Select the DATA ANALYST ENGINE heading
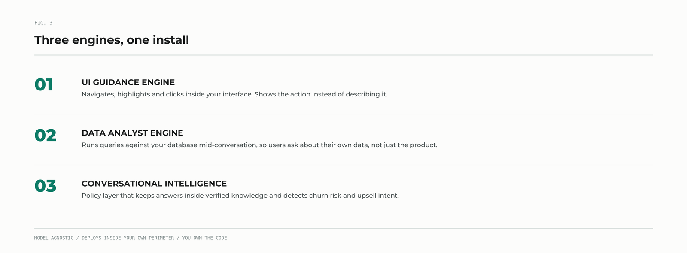 pyautogui.click(x=132, y=133)
